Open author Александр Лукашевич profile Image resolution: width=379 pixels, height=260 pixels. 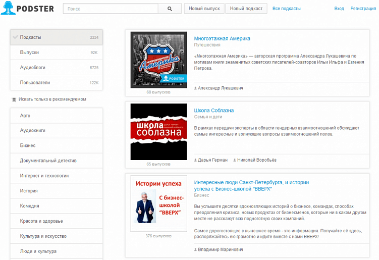point(221,88)
